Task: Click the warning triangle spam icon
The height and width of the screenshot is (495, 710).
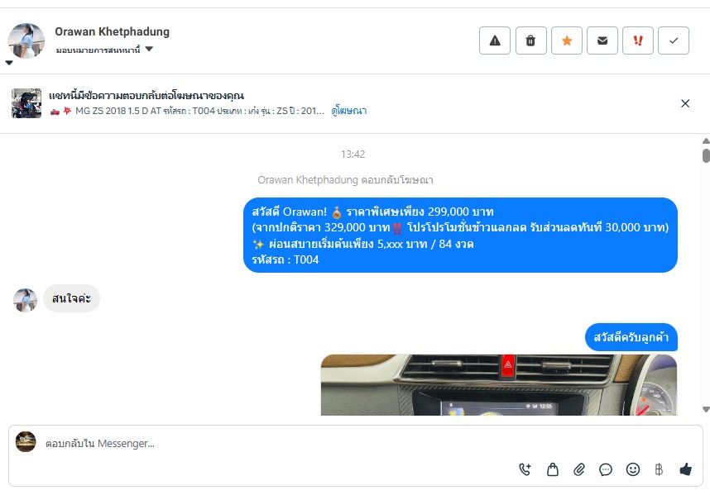Action: [x=495, y=40]
